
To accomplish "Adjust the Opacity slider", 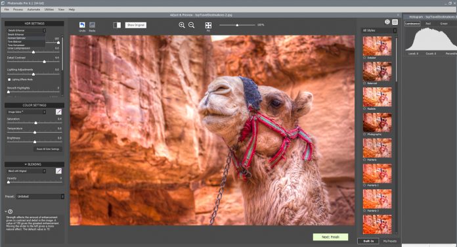I will (9, 182).
